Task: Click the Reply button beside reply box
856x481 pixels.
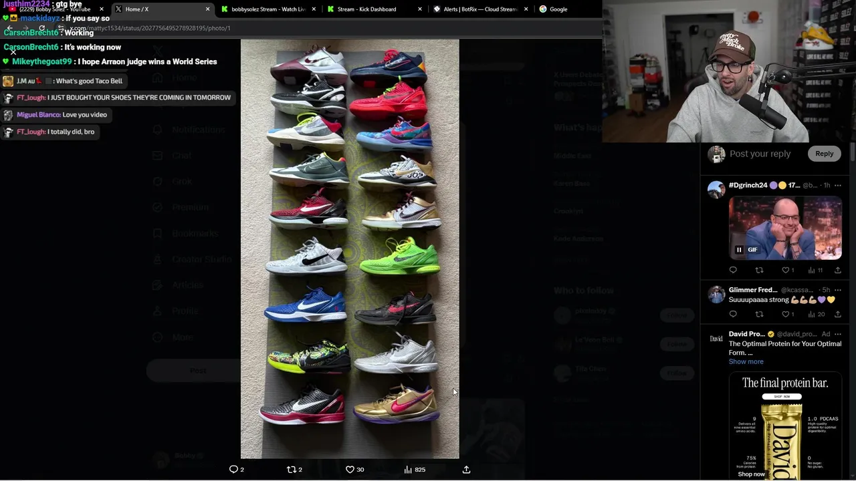Action: (824, 154)
